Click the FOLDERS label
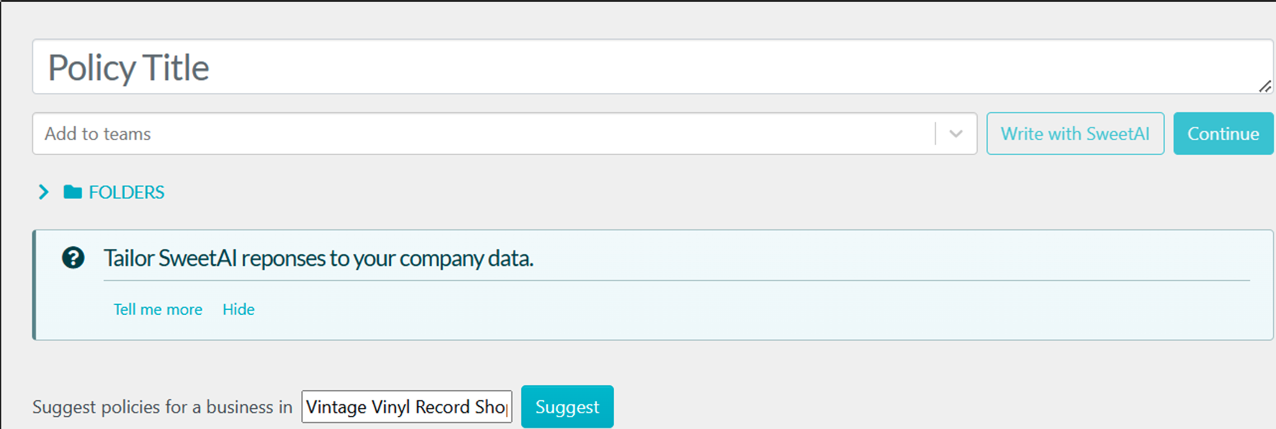The width and height of the screenshot is (1276, 429). [127, 192]
